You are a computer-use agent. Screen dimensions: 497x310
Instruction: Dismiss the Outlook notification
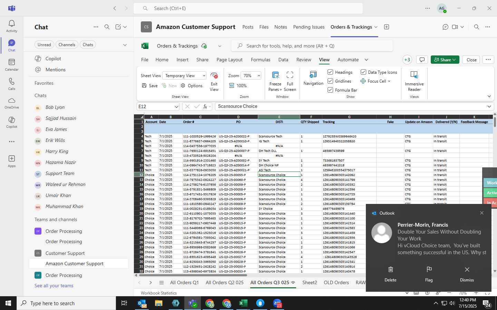click(467, 274)
